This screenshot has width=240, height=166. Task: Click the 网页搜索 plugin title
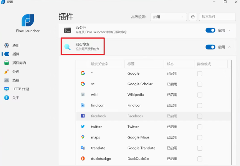(82, 44)
